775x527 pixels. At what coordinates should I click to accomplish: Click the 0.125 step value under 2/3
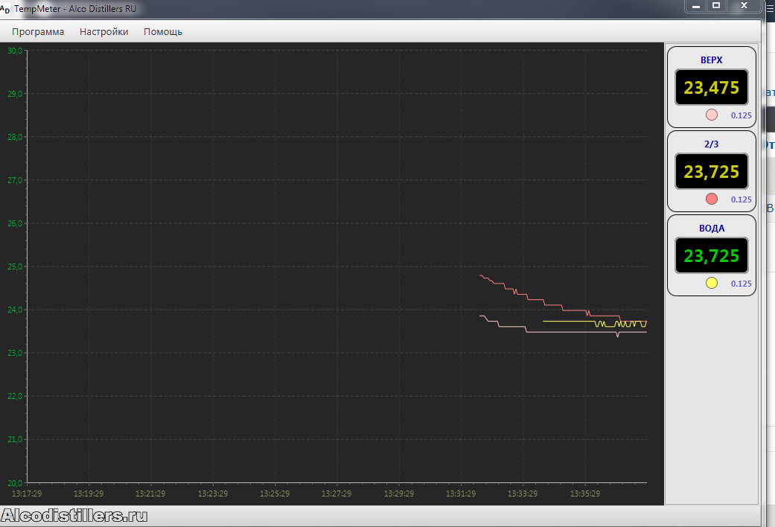coord(741,199)
